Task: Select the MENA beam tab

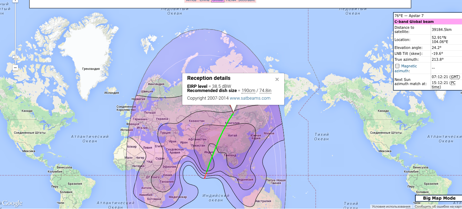Action: (231, 1)
